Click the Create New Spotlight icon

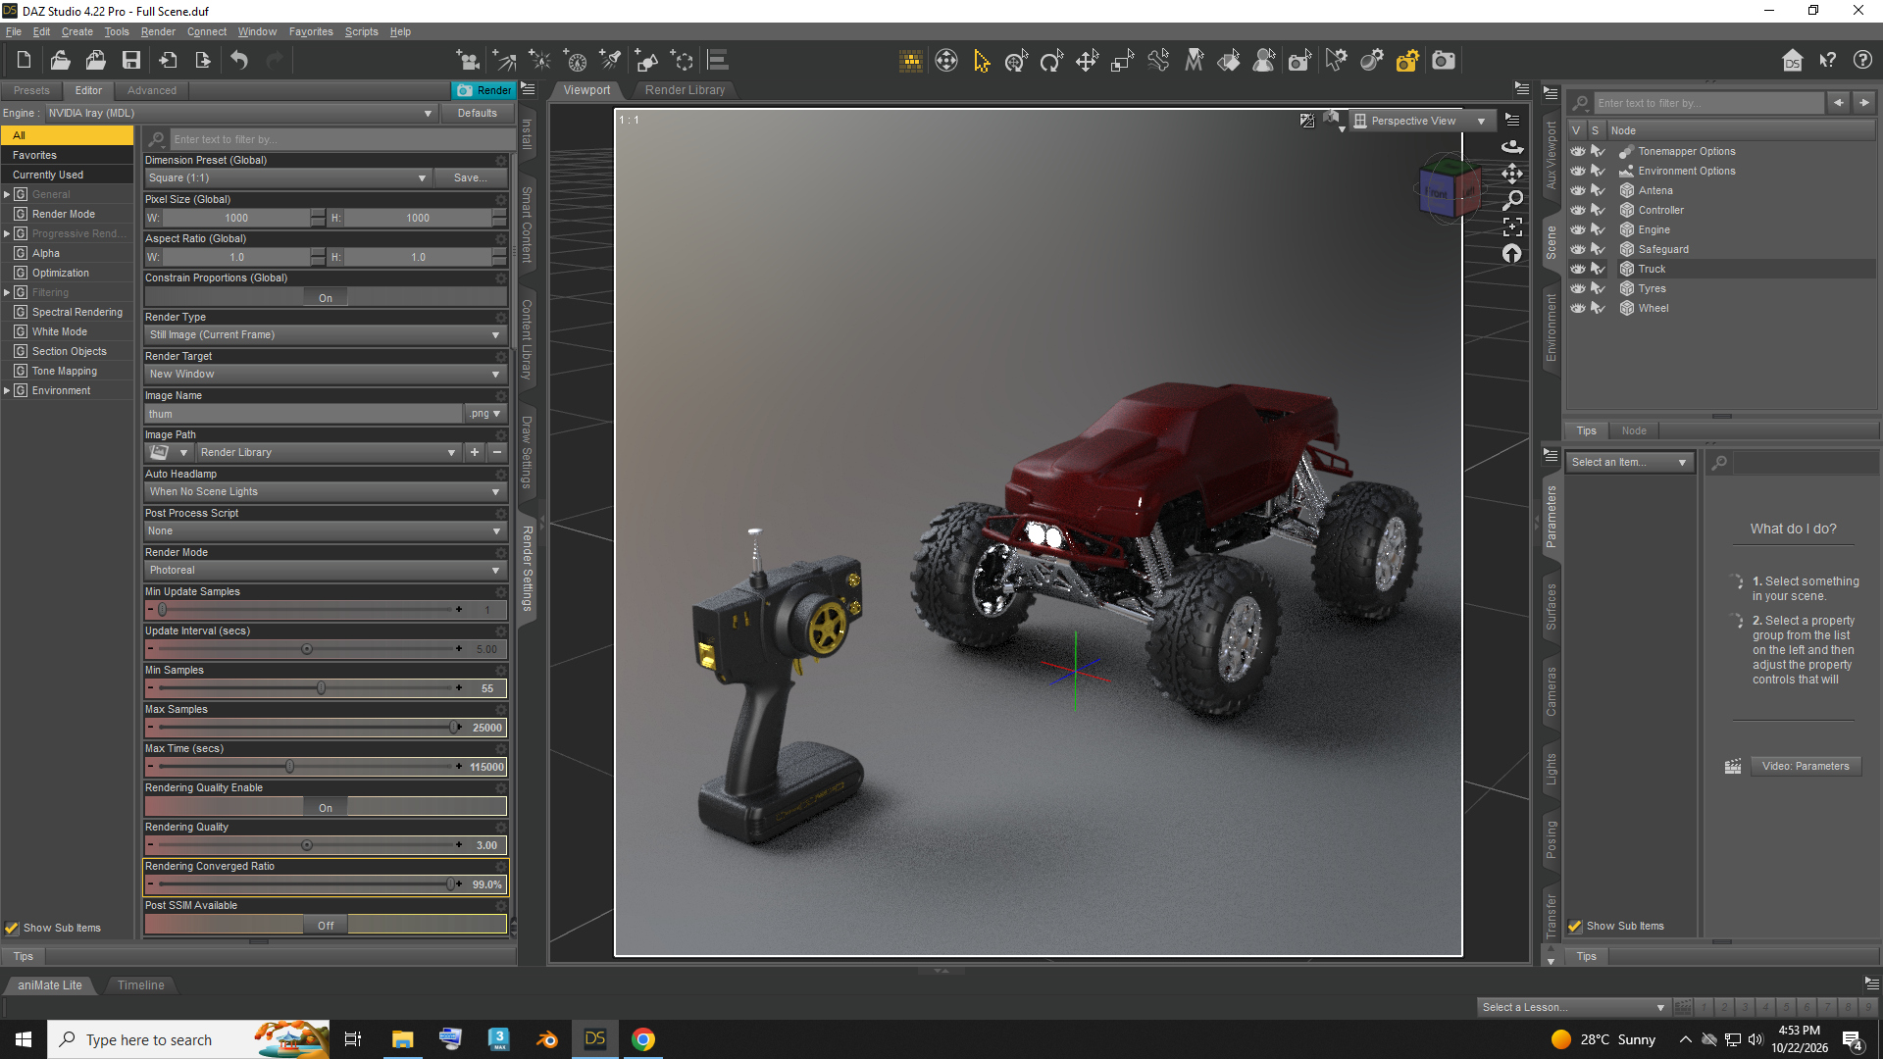tap(611, 61)
